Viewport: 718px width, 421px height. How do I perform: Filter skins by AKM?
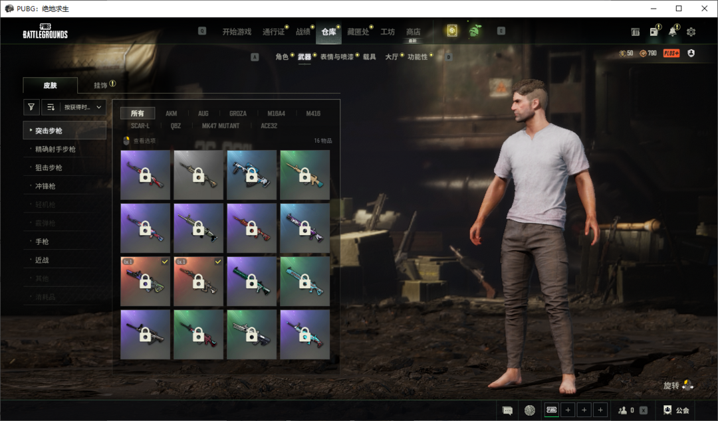[x=172, y=113]
